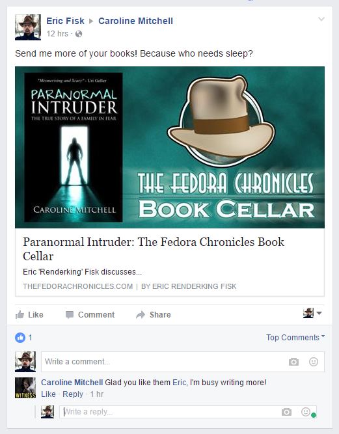
Task: Click the public globe privacy icon
Action: 79,34
